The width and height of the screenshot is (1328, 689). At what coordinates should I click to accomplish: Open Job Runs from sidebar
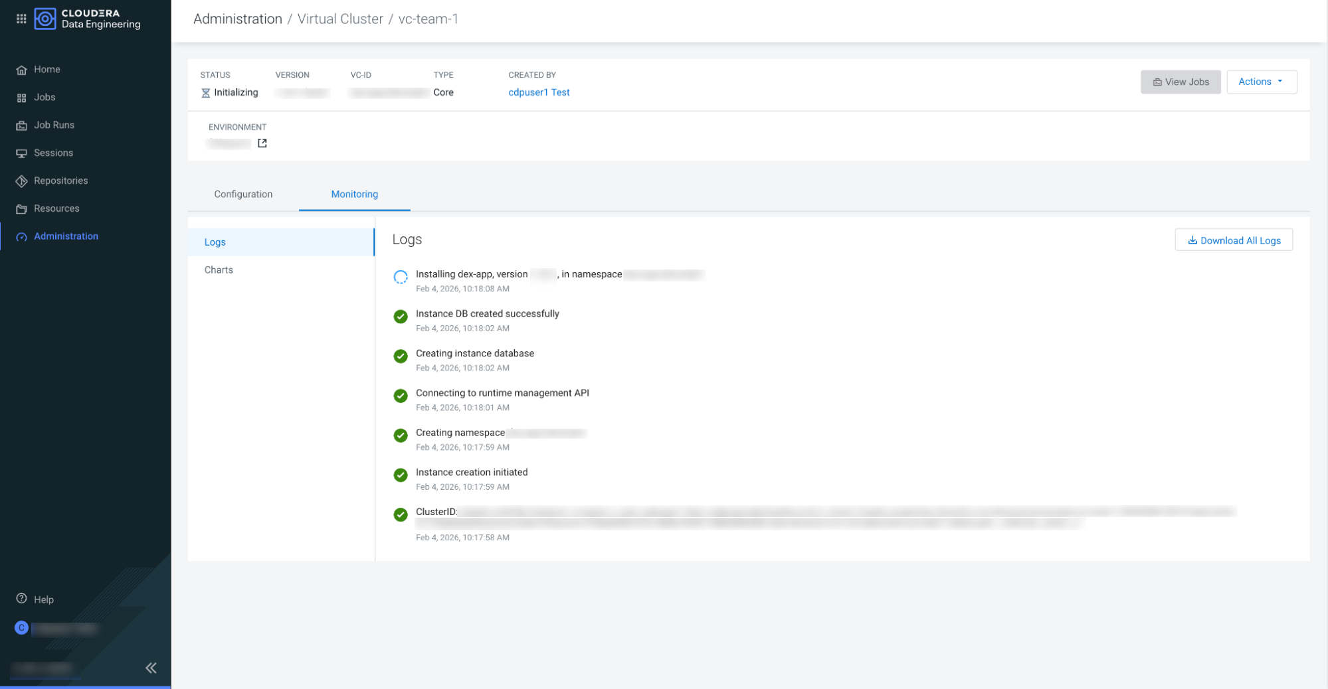[x=53, y=125]
